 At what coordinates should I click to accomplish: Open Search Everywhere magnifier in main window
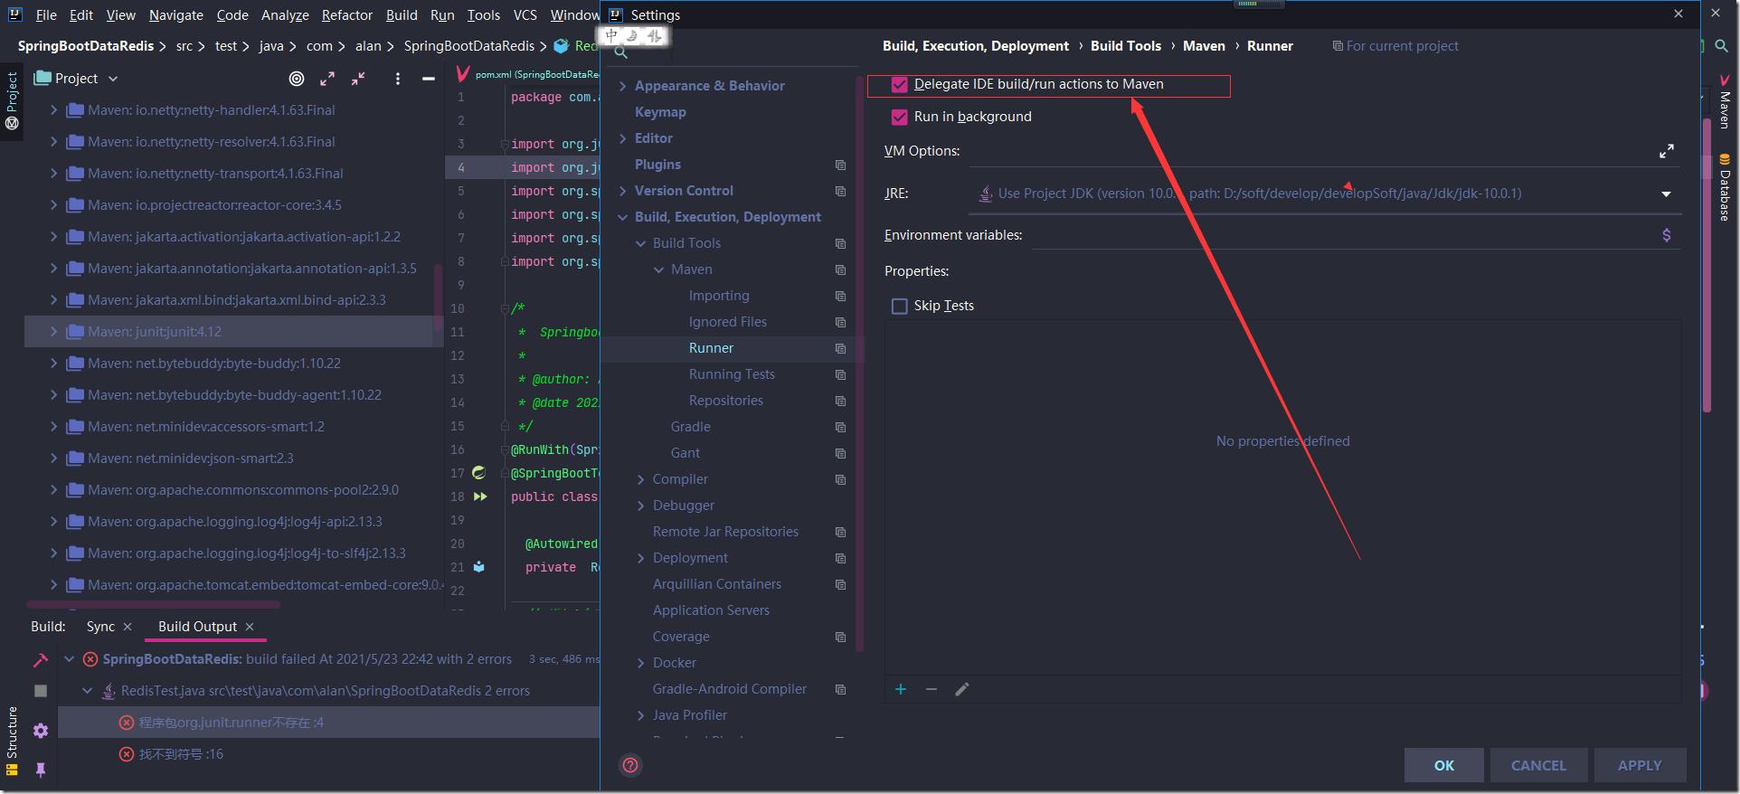[x=1722, y=45]
